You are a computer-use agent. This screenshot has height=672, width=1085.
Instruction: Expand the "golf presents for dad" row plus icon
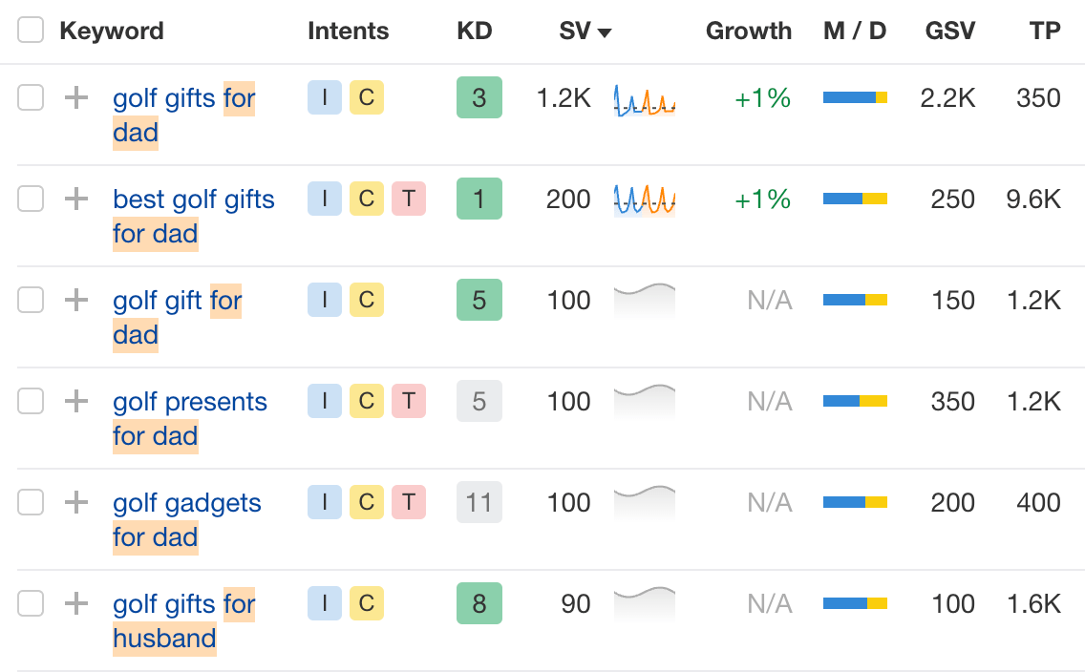tap(75, 401)
